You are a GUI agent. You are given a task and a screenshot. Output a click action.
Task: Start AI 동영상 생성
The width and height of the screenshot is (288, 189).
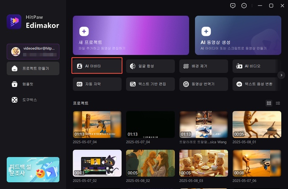tap(238, 35)
